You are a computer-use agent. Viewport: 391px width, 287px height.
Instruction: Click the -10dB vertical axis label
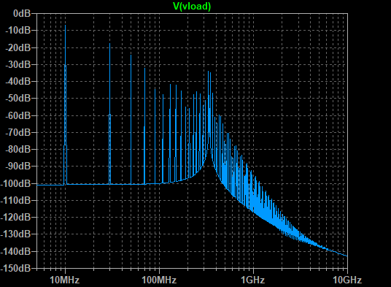click(18, 31)
